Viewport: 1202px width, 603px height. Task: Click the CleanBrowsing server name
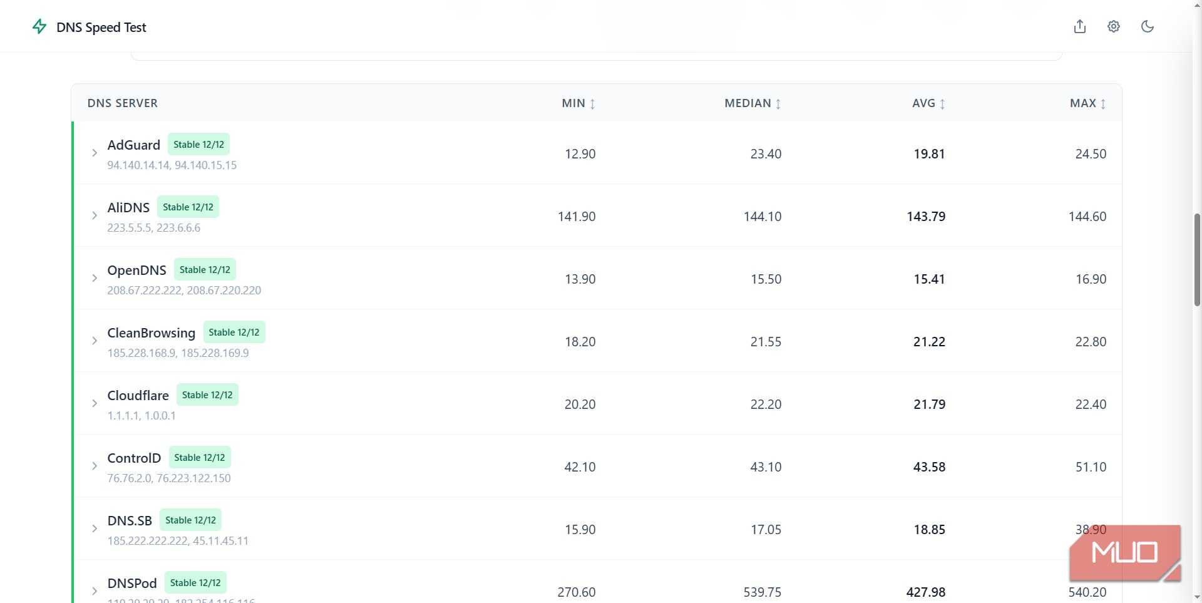point(151,332)
